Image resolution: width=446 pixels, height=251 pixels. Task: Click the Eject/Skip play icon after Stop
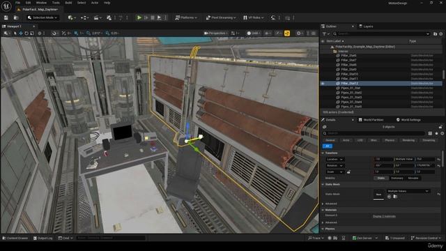tap(159, 17)
